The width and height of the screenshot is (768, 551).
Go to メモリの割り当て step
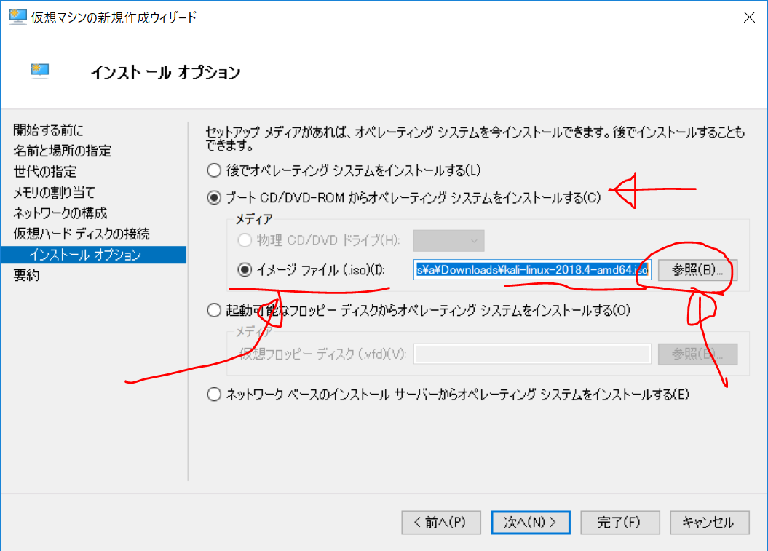[x=54, y=193]
